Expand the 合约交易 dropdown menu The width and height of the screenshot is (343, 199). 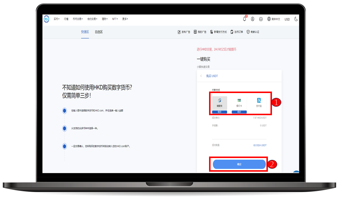(92, 19)
